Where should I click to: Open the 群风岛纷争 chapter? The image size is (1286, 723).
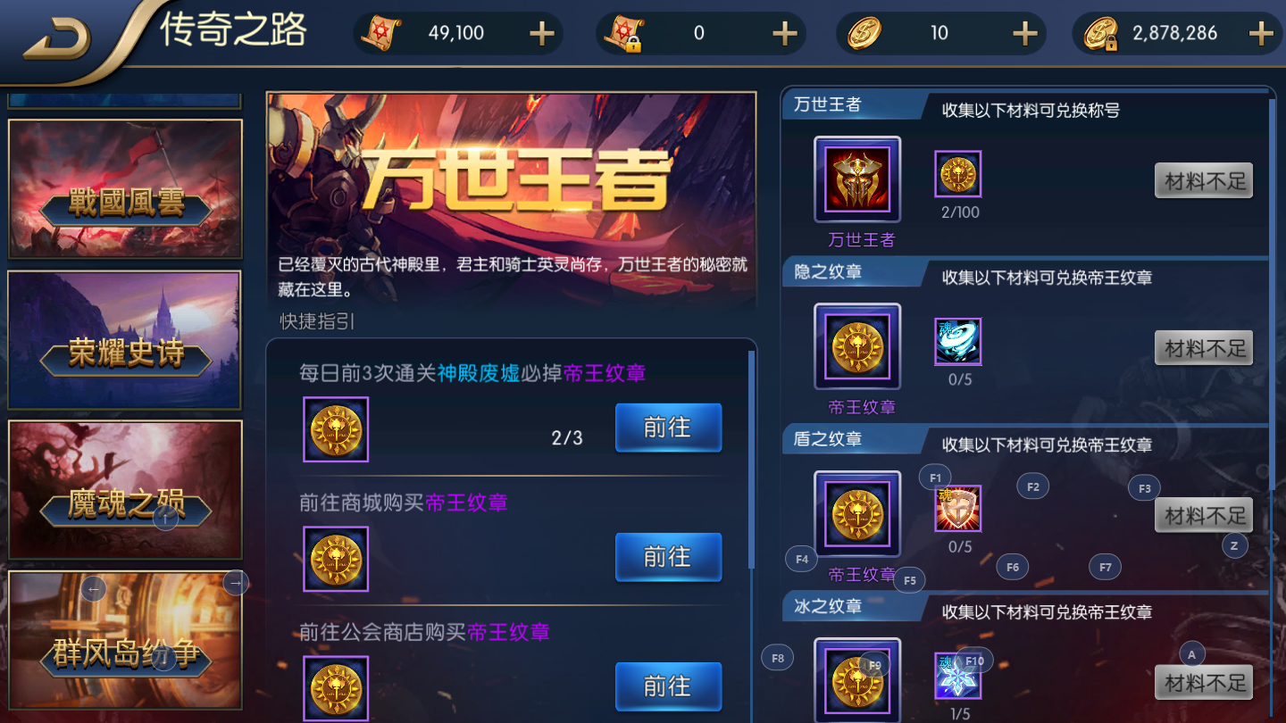[x=125, y=641]
